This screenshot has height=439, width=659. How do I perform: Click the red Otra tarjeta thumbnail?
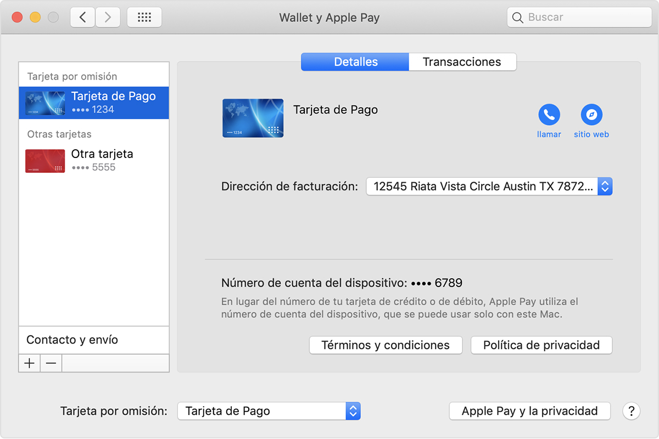[x=45, y=161]
